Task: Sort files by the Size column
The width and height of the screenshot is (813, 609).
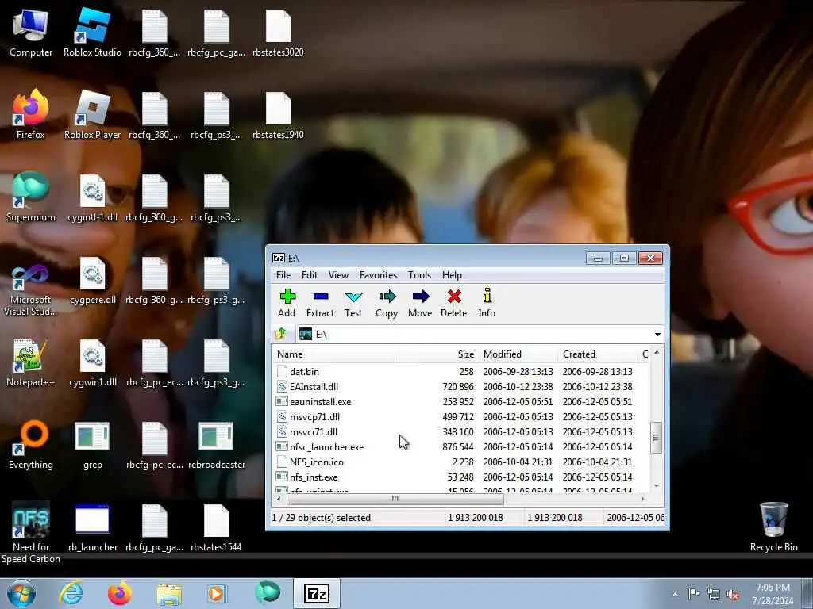Action: (438, 354)
